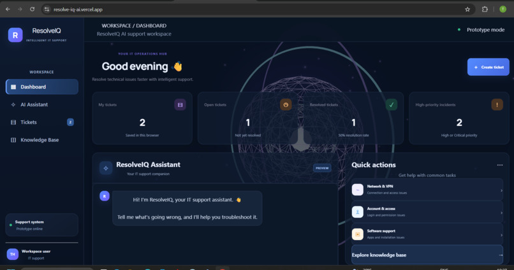Select the Open tickets count value
The height and width of the screenshot is (270, 514).
248,123
